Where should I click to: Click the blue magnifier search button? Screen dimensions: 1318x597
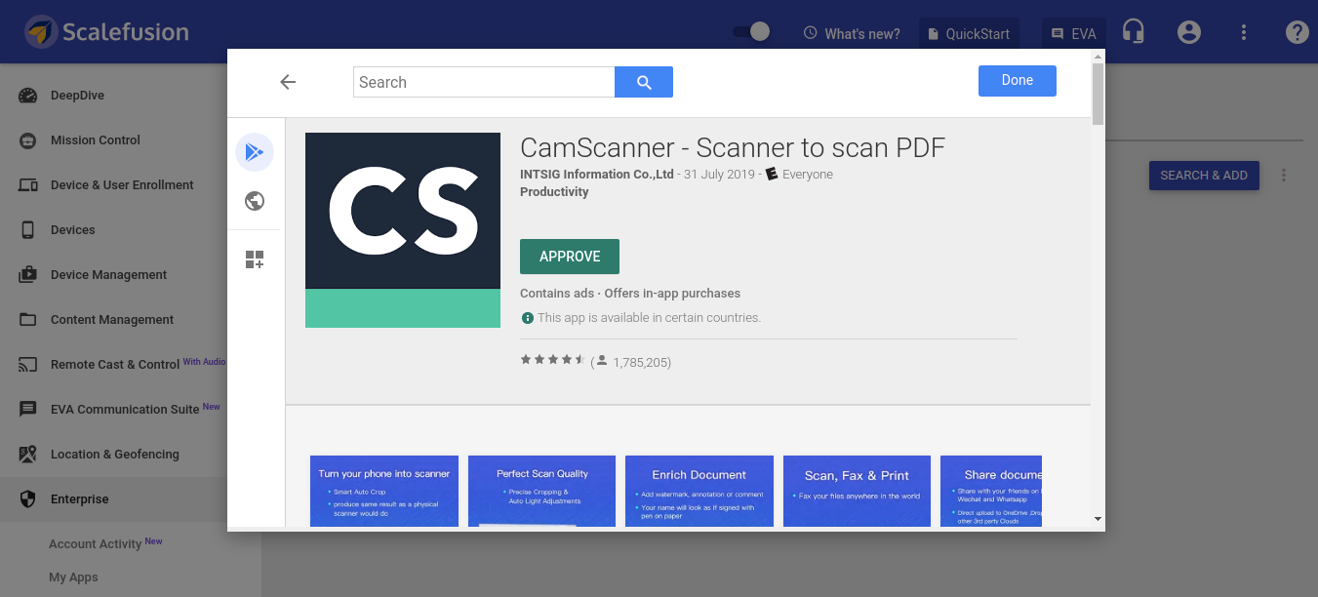coord(644,82)
